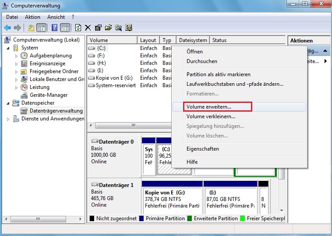The image size is (332, 236).
Task: Click the magnifier Explore toolbar icon
Action: pos(118,28)
